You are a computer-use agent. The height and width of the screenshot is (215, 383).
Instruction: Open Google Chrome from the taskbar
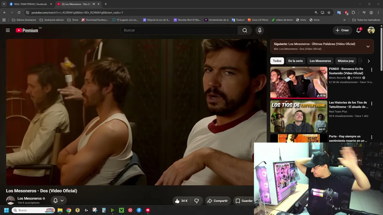tap(69, 210)
